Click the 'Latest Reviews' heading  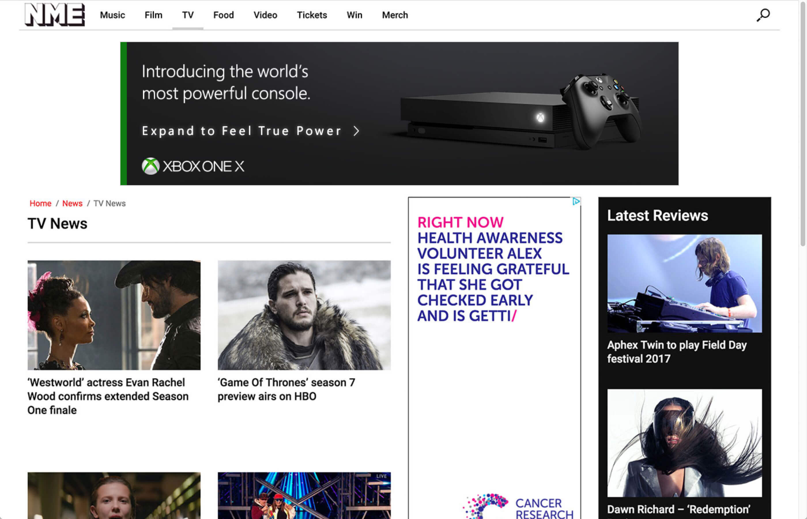(x=657, y=216)
